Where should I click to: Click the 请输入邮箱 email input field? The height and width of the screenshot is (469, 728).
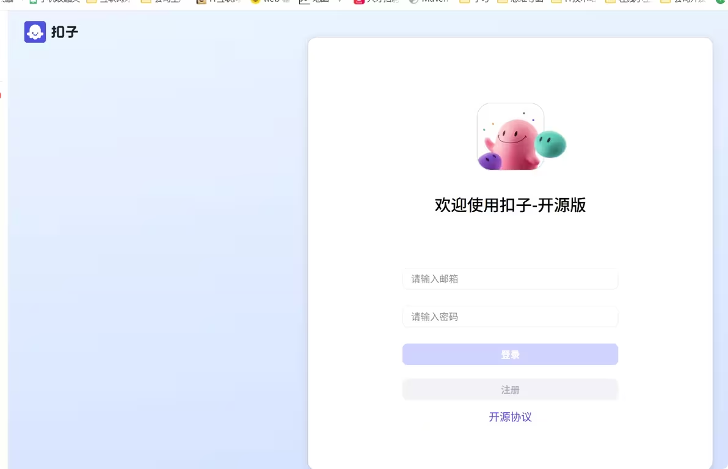(x=510, y=279)
